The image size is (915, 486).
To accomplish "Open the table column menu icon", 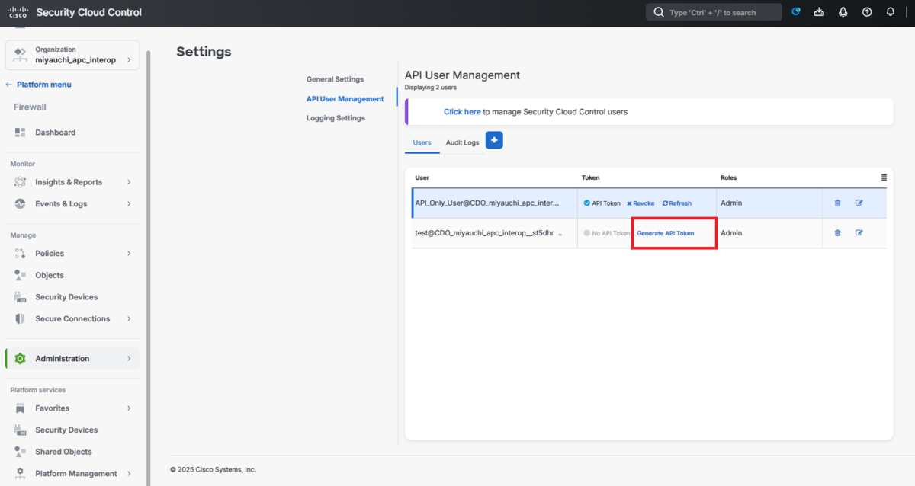I will (884, 177).
